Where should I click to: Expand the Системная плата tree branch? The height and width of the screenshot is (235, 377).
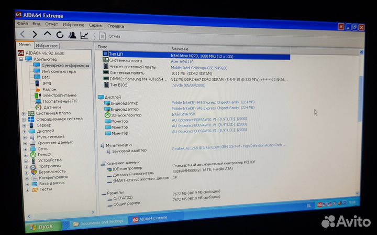(x=24, y=114)
